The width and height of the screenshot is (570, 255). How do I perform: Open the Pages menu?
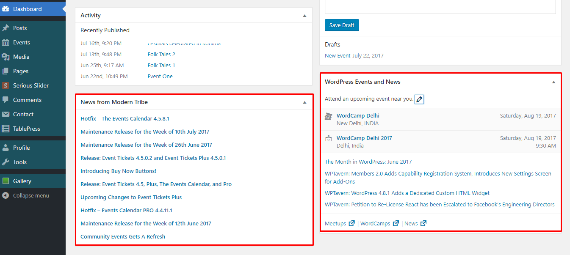(x=33, y=71)
